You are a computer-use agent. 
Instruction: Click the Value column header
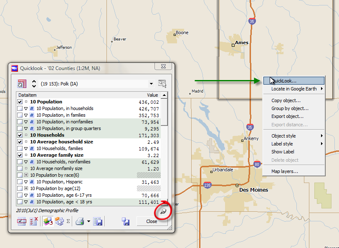(152, 95)
